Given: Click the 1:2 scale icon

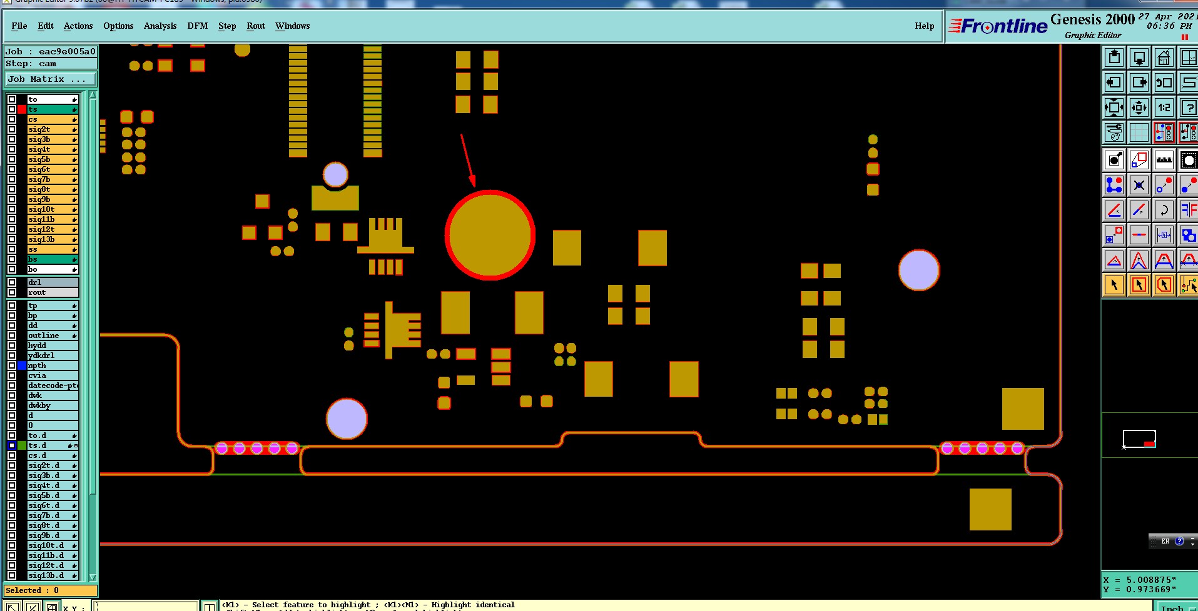Looking at the screenshot, I should [x=1164, y=107].
